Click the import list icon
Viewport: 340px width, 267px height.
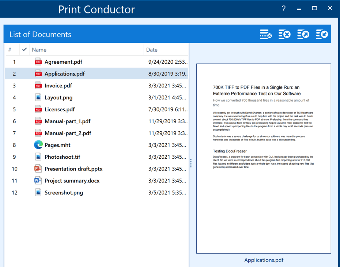[x=322, y=34]
